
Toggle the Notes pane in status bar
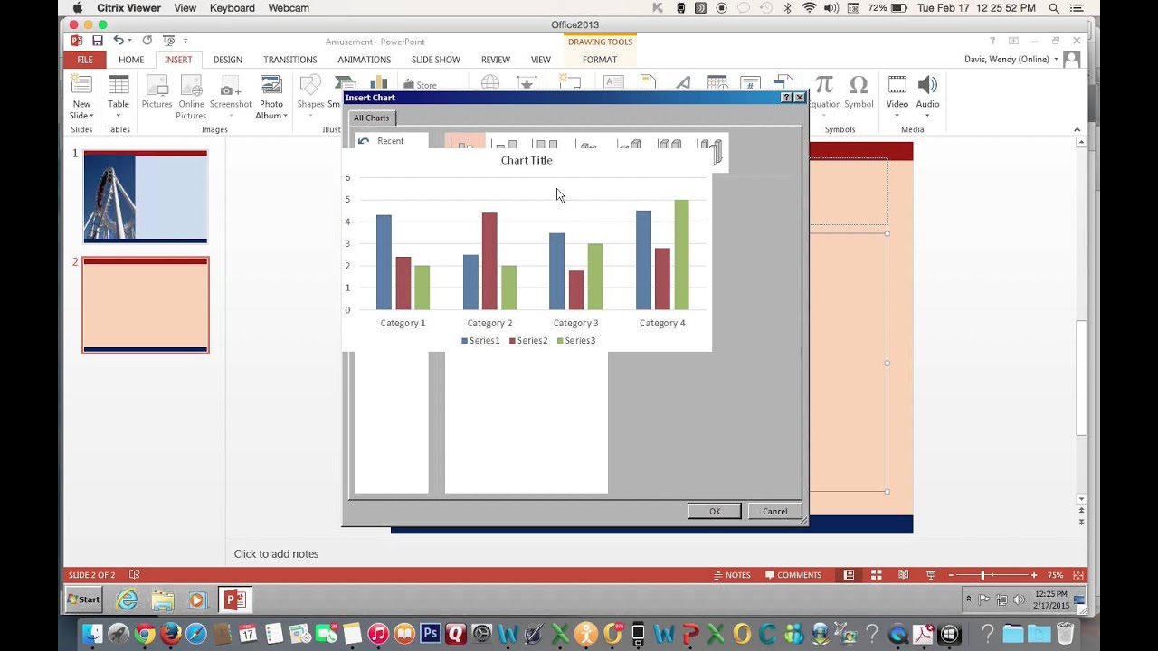pos(732,575)
